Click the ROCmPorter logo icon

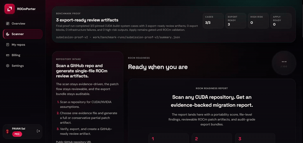[9, 9]
